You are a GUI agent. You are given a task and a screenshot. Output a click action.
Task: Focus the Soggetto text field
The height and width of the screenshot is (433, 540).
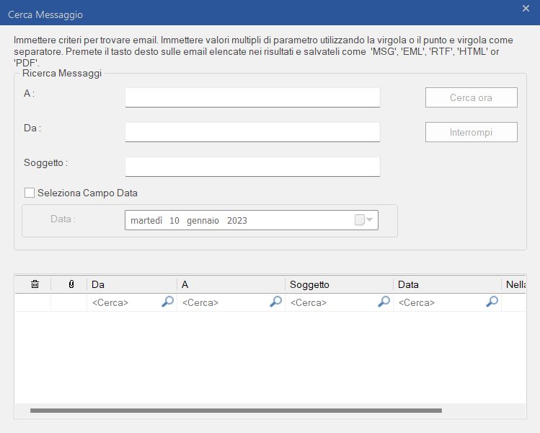(252, 167)
